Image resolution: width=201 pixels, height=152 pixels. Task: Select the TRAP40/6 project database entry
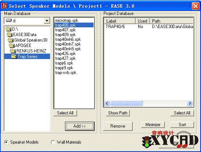tap(149, 27)
